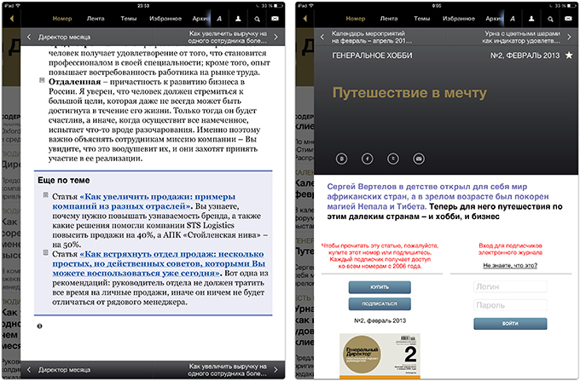580x381 pixels.
Task: Open link Как увеличить продажи: примеры компаний
Action: point(144,201)
